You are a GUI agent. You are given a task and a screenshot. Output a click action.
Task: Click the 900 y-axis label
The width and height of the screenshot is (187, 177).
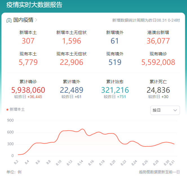click(x=10, y=120)
